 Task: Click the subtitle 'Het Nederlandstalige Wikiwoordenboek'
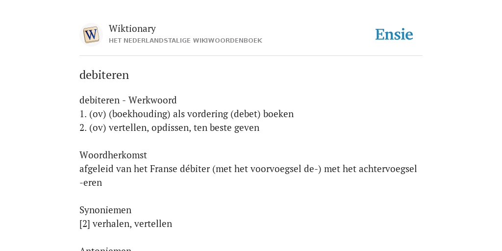(x=185, y=41)
